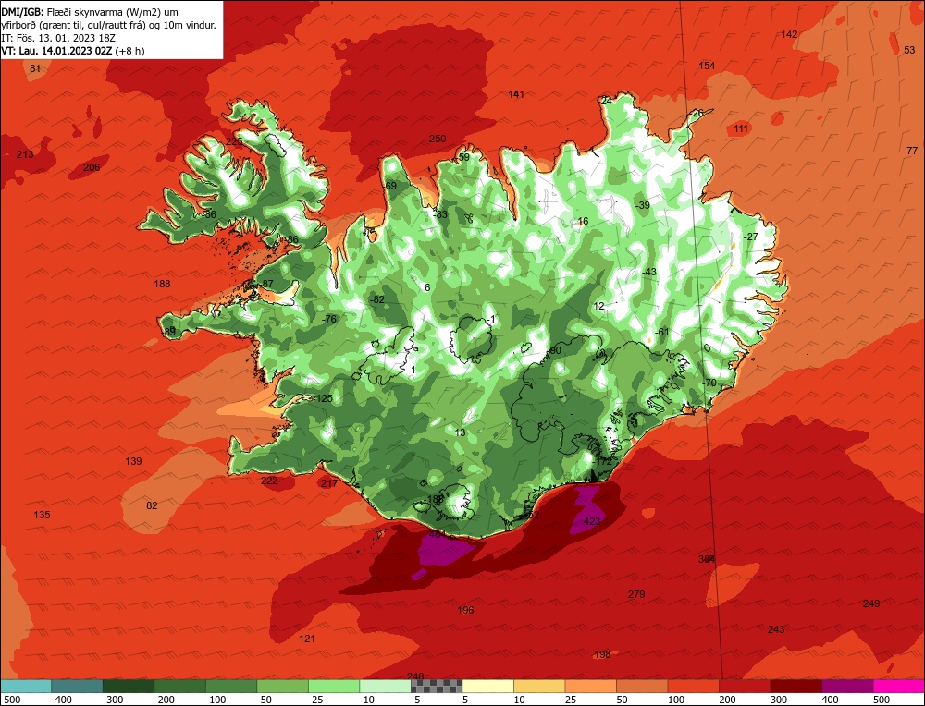Click the value 142 in the upper right
This screenshot has width=925, height=706.
789,34
